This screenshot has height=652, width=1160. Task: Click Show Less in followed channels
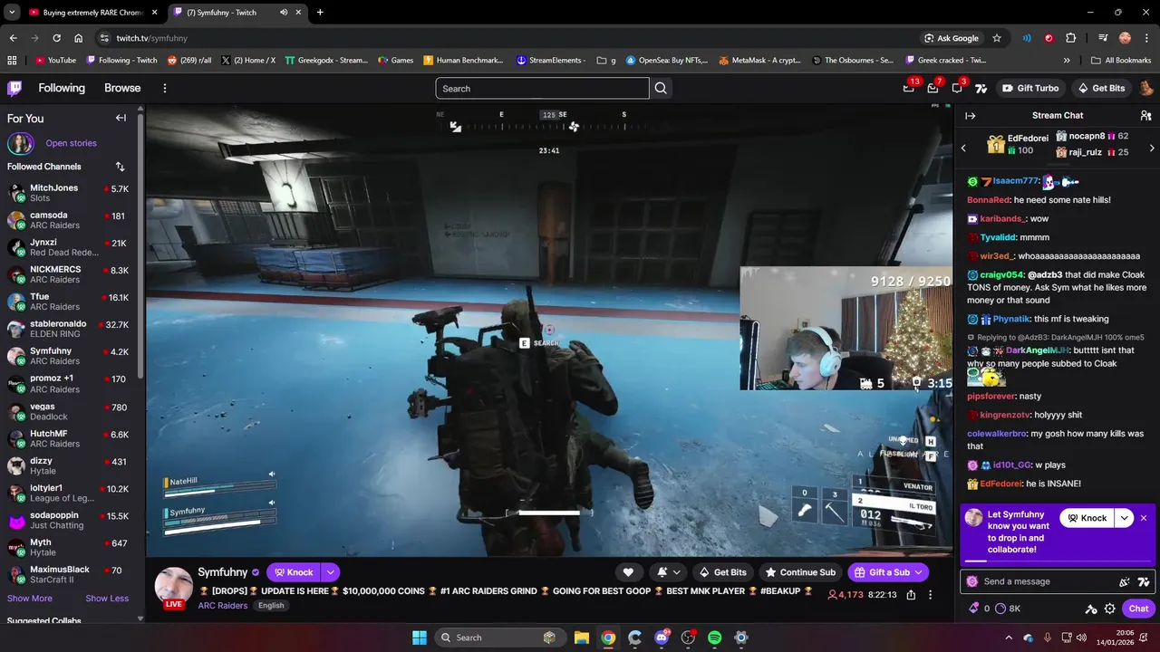(x=107, y=599)
